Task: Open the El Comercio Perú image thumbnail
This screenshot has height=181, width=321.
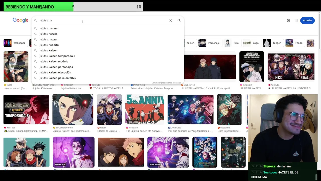Action: (x=73, y=109)
